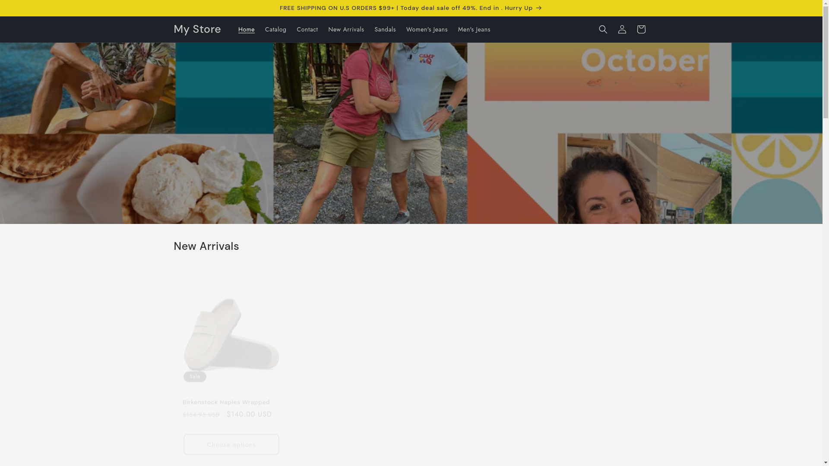Image resolution: width=829 pixels, height=466 pixels.
Task: Select Contact in navigation
Action: point(307,29)
